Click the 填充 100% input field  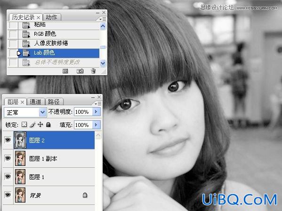click(83, 125)
